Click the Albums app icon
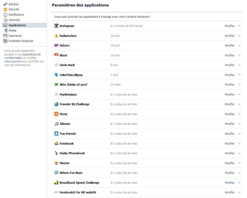The image size is (247, 198). pyautogui.click(x=56, y=124)
